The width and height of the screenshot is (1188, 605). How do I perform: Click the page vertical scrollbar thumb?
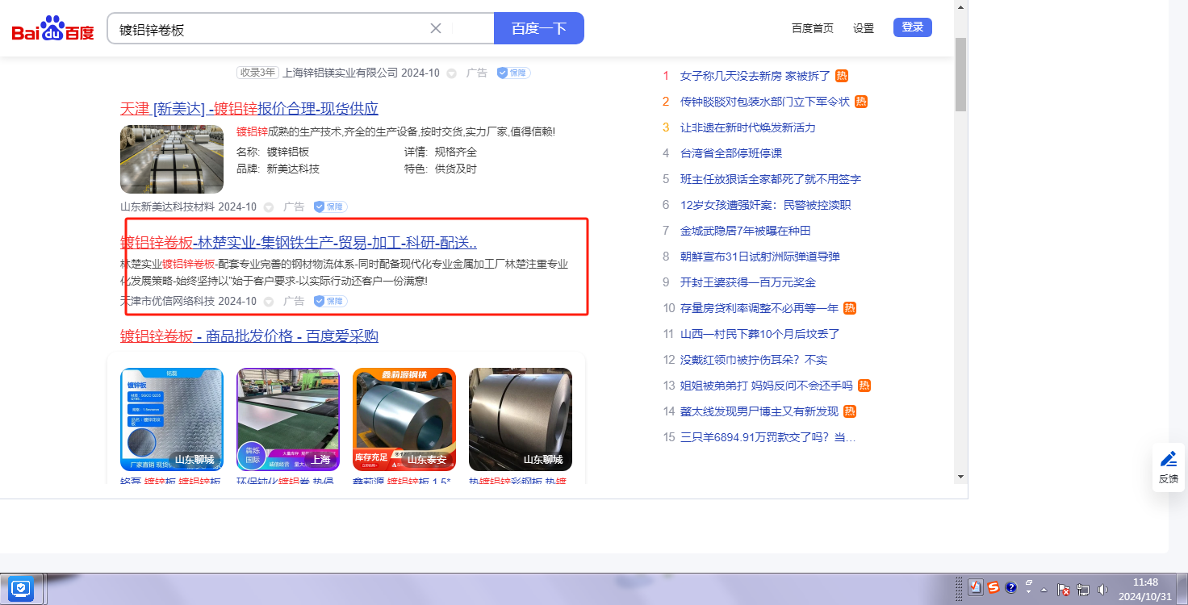(960, 74)
